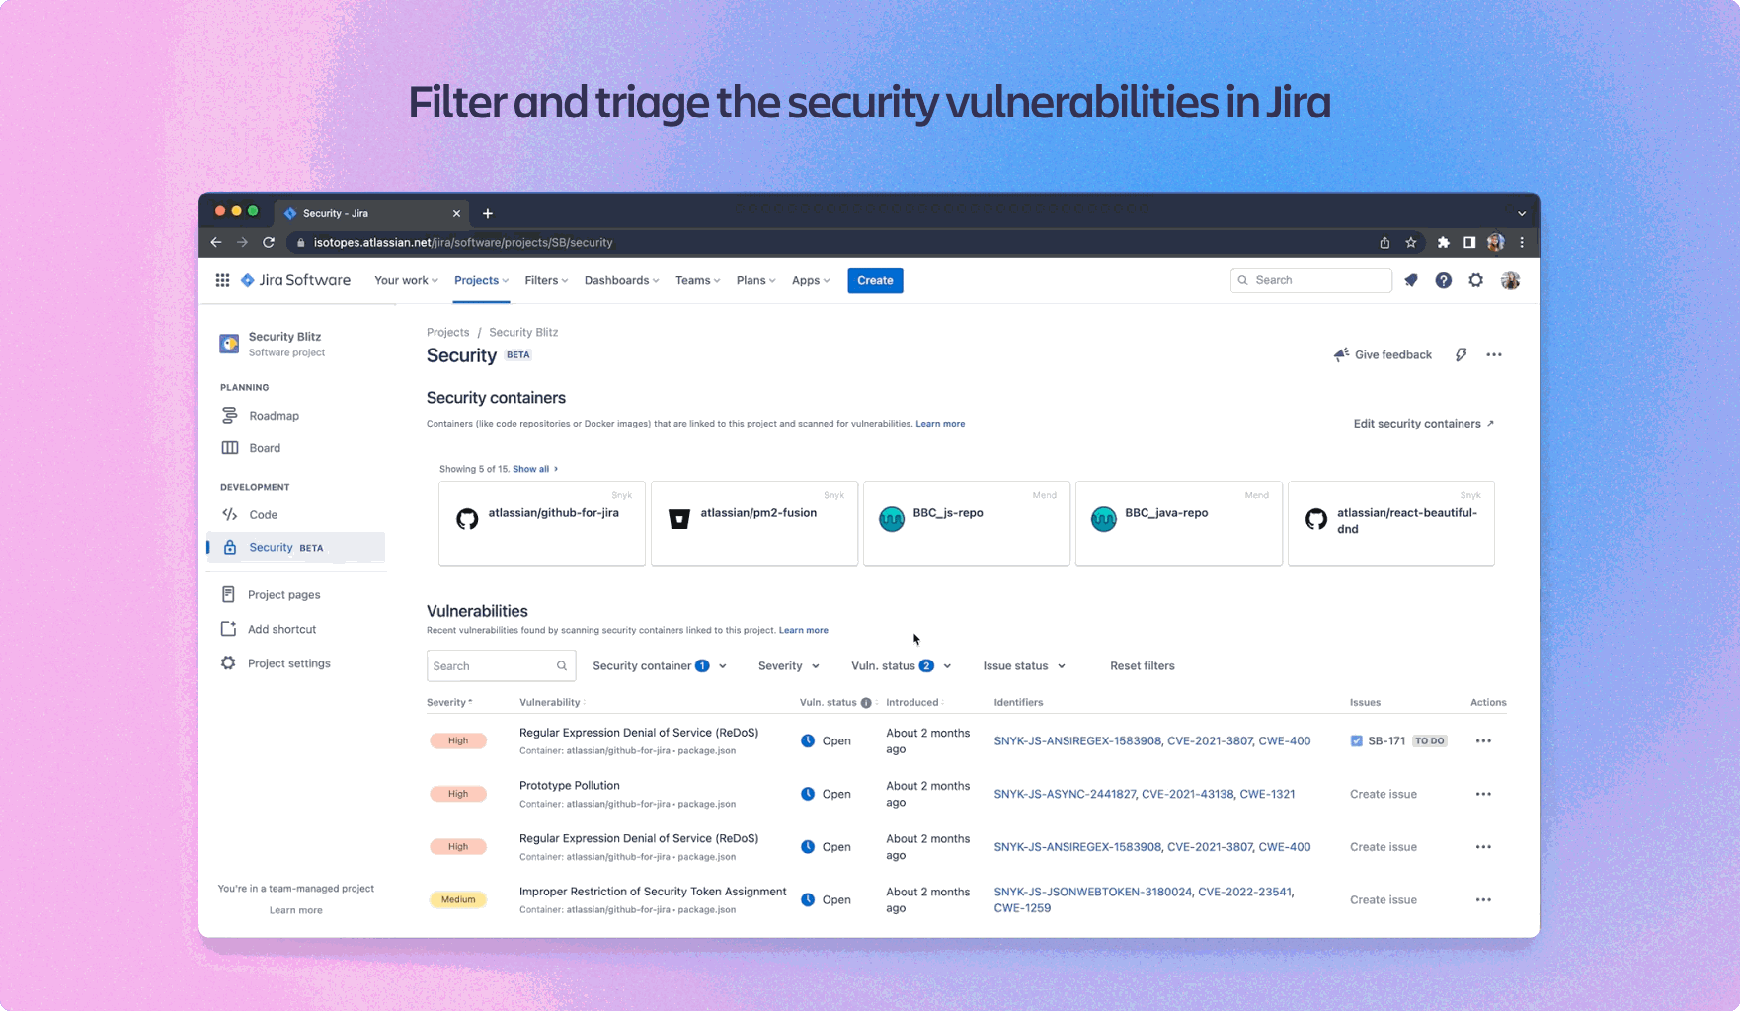Open automation via the lightning bolt icon

[1461, 354]
